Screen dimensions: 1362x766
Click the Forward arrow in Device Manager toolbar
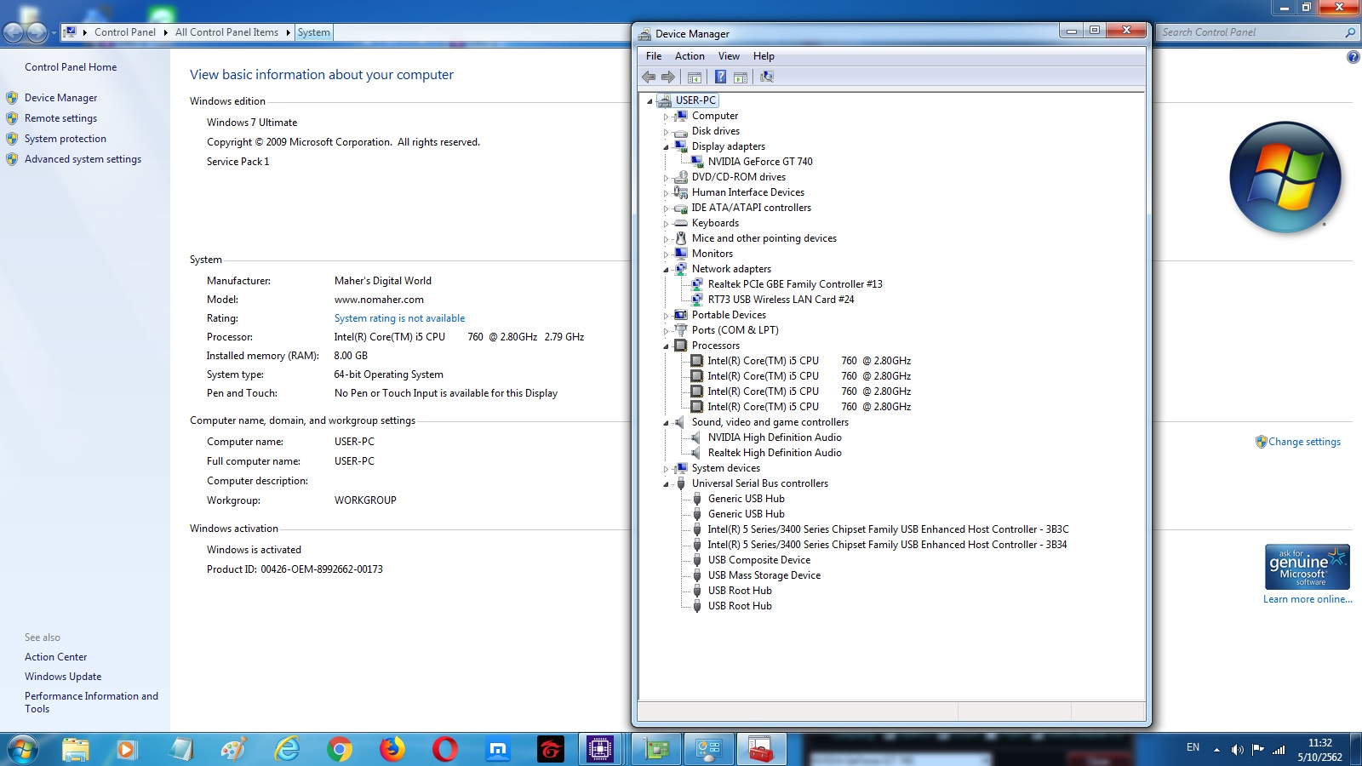[x=668, y=77]
